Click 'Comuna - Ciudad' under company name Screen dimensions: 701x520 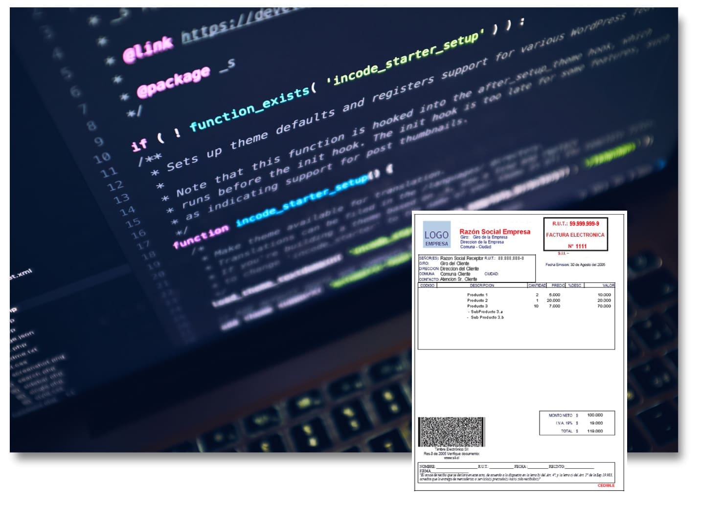pos(475,247)
